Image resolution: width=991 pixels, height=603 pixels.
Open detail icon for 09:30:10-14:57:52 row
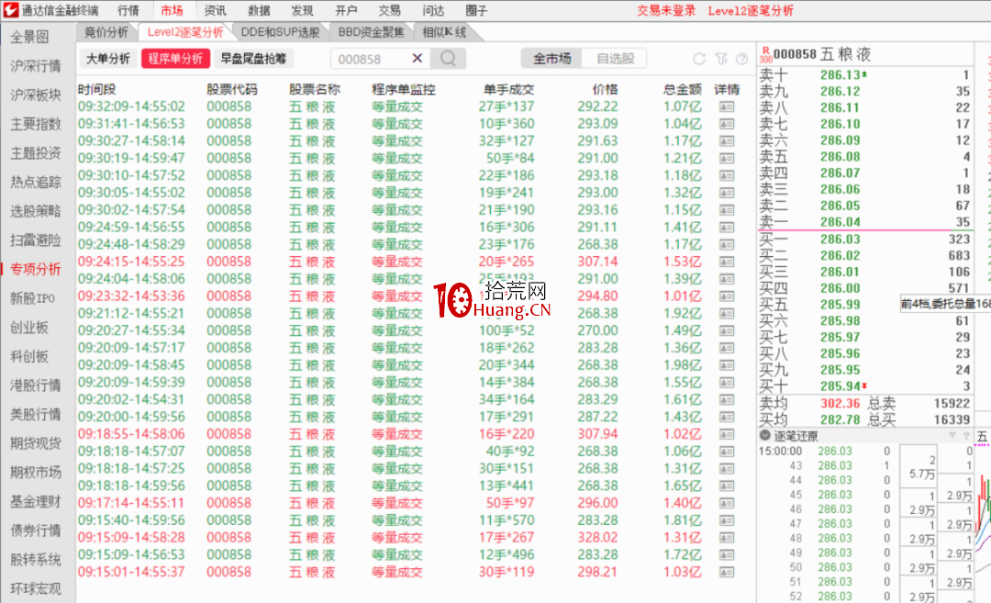[x=727, y=175]
